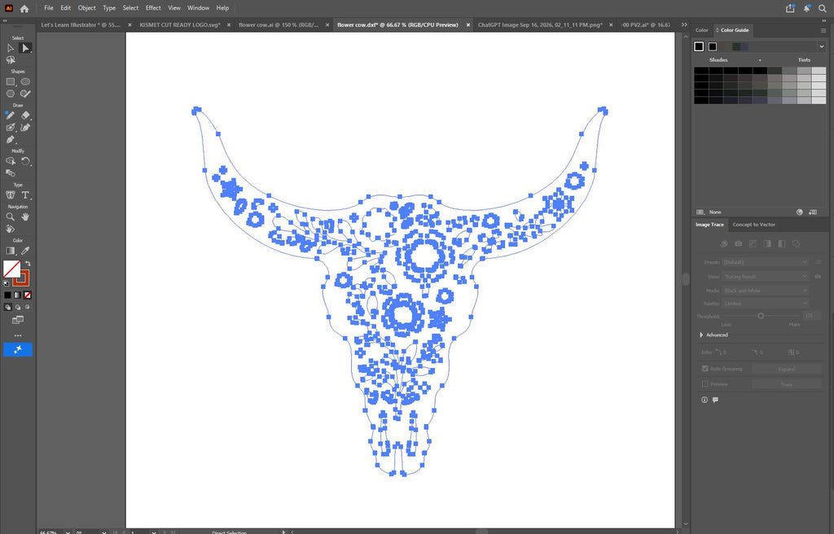834x534 pixels.
Task: Enable Draw Normal mode
Action: (x=7, y=308)
